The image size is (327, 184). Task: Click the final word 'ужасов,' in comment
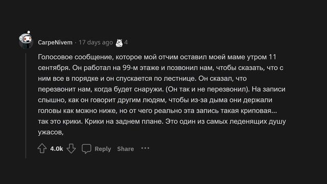(x=51, y=132)
